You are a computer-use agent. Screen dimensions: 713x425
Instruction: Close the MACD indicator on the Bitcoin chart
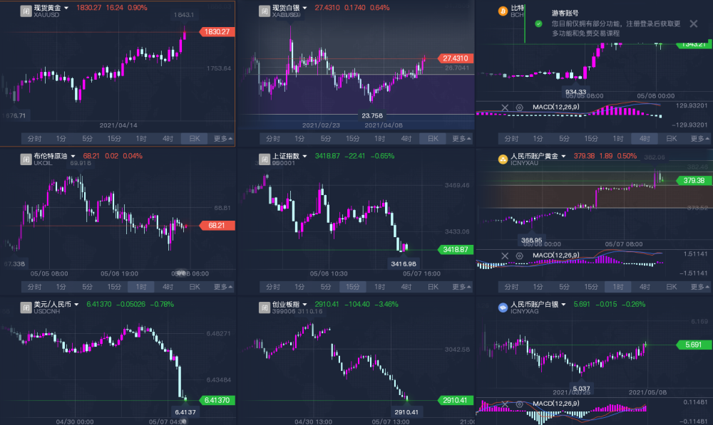click(505, 107)
